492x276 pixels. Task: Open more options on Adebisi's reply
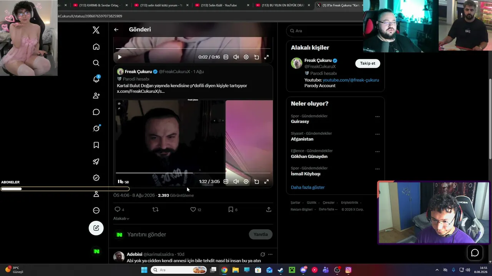(270, 254)
